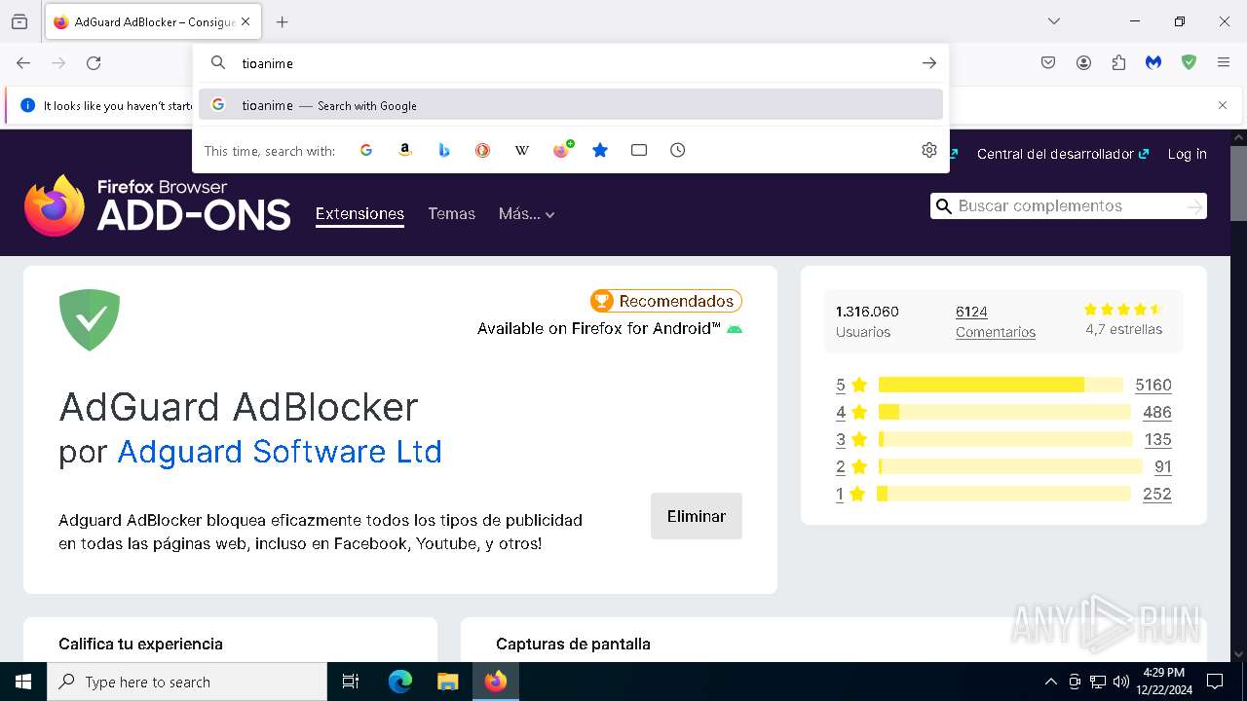Open the volume control in system tray
Image resolution: width=1247 pixels, height=701 pixels.
coord(1121,682)
